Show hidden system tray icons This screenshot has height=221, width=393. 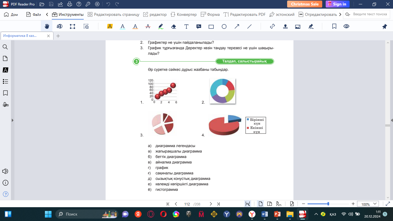[x=316, y=214]
